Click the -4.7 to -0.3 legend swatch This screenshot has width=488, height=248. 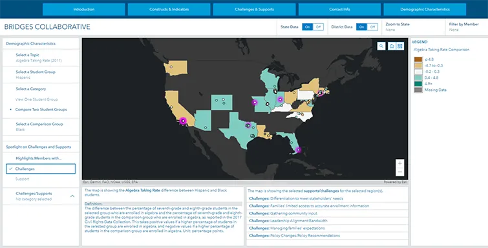pyautogui.click(x=418, y=66)
